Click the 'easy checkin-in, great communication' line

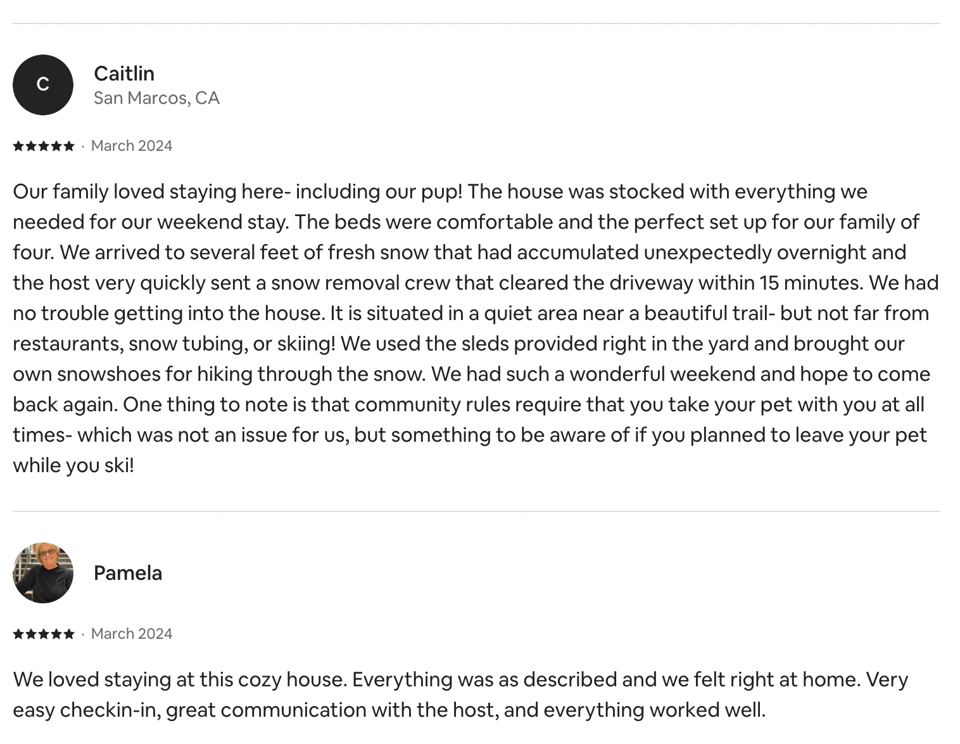(x=389, y=710)
